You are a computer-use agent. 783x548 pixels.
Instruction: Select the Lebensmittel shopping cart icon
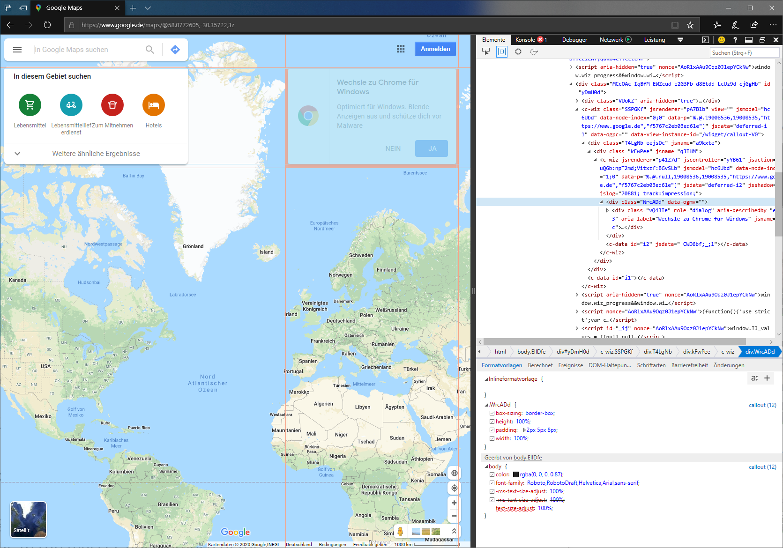(30, 105)
